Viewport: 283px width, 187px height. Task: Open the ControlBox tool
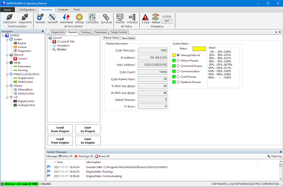tap(92, 17)
